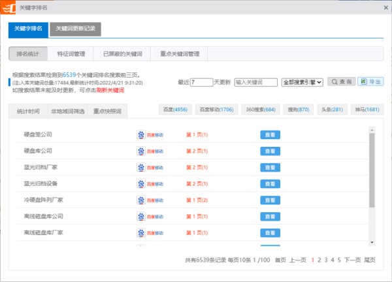The image size is (392, 282).
Task: Click the 蓝光归档厂家 keyword text
Action: (41, 167)
